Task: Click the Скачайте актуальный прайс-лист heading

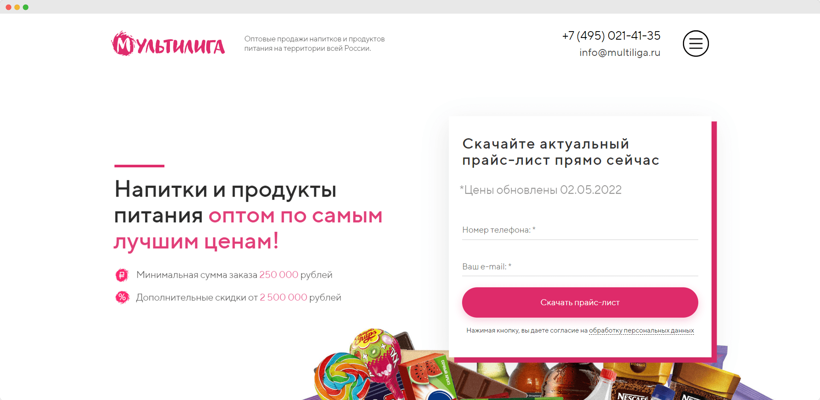Action: pyautogui.click(x=561, y=152)
